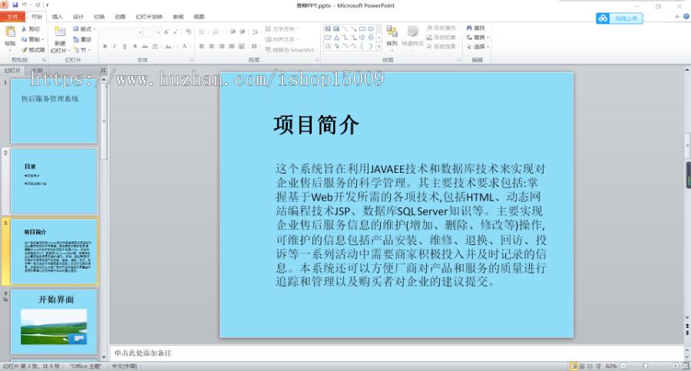The height and width of the screenshot is (371, 691).
Task: Click the New Slide (新建幻灯片) icon
Action: [60, 32]
